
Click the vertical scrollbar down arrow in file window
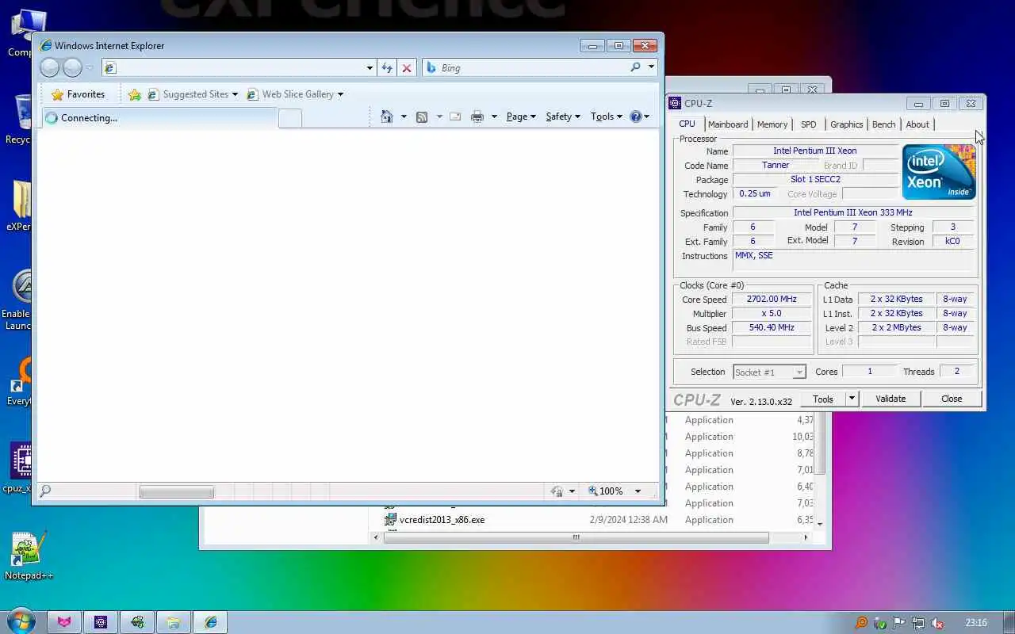[820, 524]
